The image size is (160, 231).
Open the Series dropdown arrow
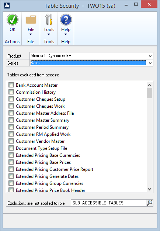[x=150, y=63]
